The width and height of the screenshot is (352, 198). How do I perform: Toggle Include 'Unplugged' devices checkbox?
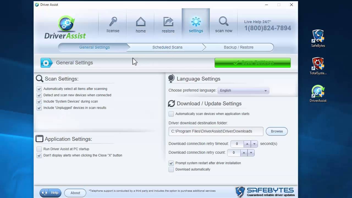point(39,108)
